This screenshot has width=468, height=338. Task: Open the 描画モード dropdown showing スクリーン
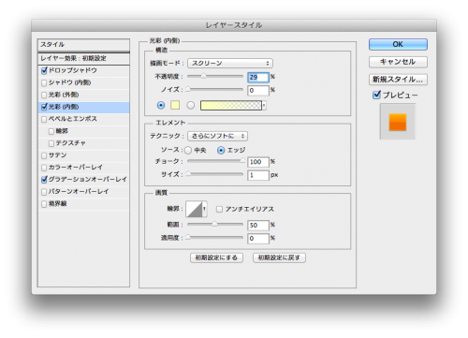click(230, 64)
